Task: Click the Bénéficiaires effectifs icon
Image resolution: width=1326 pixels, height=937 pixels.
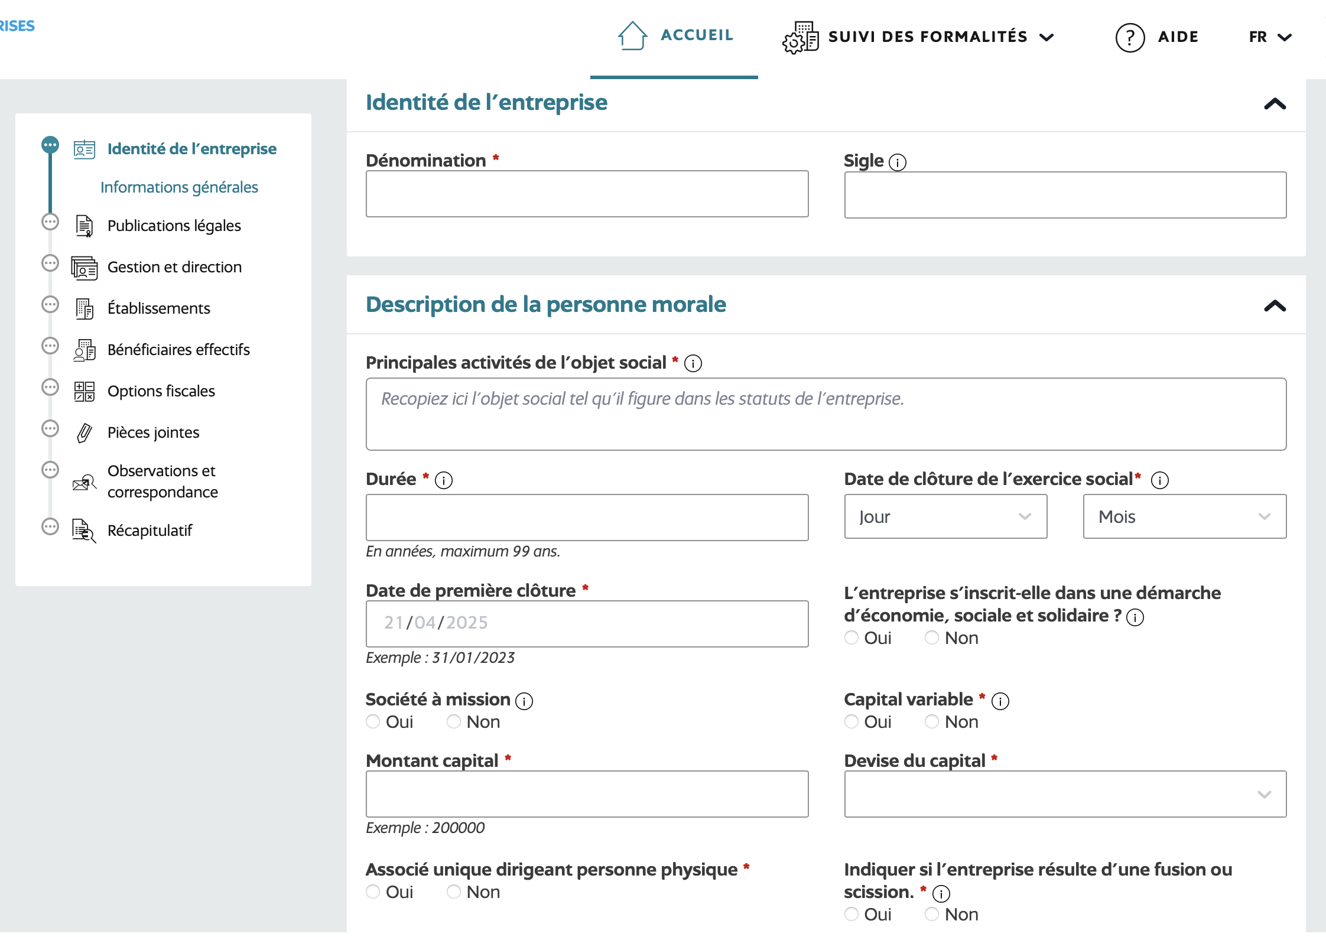Action: pos(84,350)
